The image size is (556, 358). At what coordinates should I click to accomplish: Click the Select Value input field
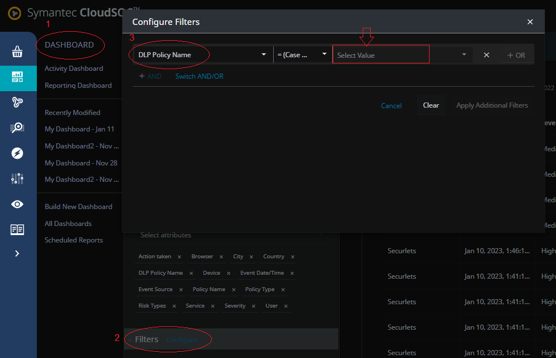tap(380, 55)
